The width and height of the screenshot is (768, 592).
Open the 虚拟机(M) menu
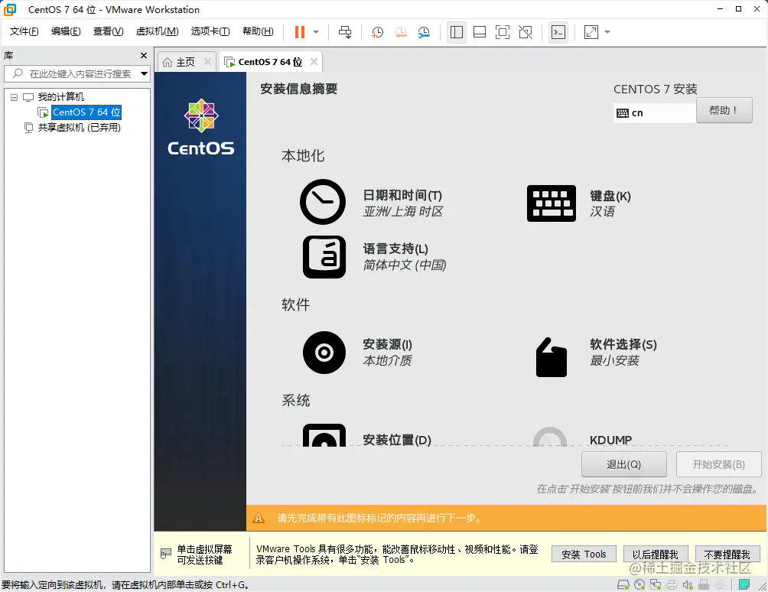pyautogui.click(x=158, y=31)
